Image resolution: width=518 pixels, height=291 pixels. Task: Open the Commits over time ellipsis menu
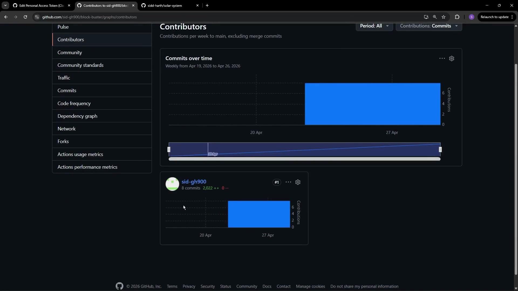coord(442,58)
